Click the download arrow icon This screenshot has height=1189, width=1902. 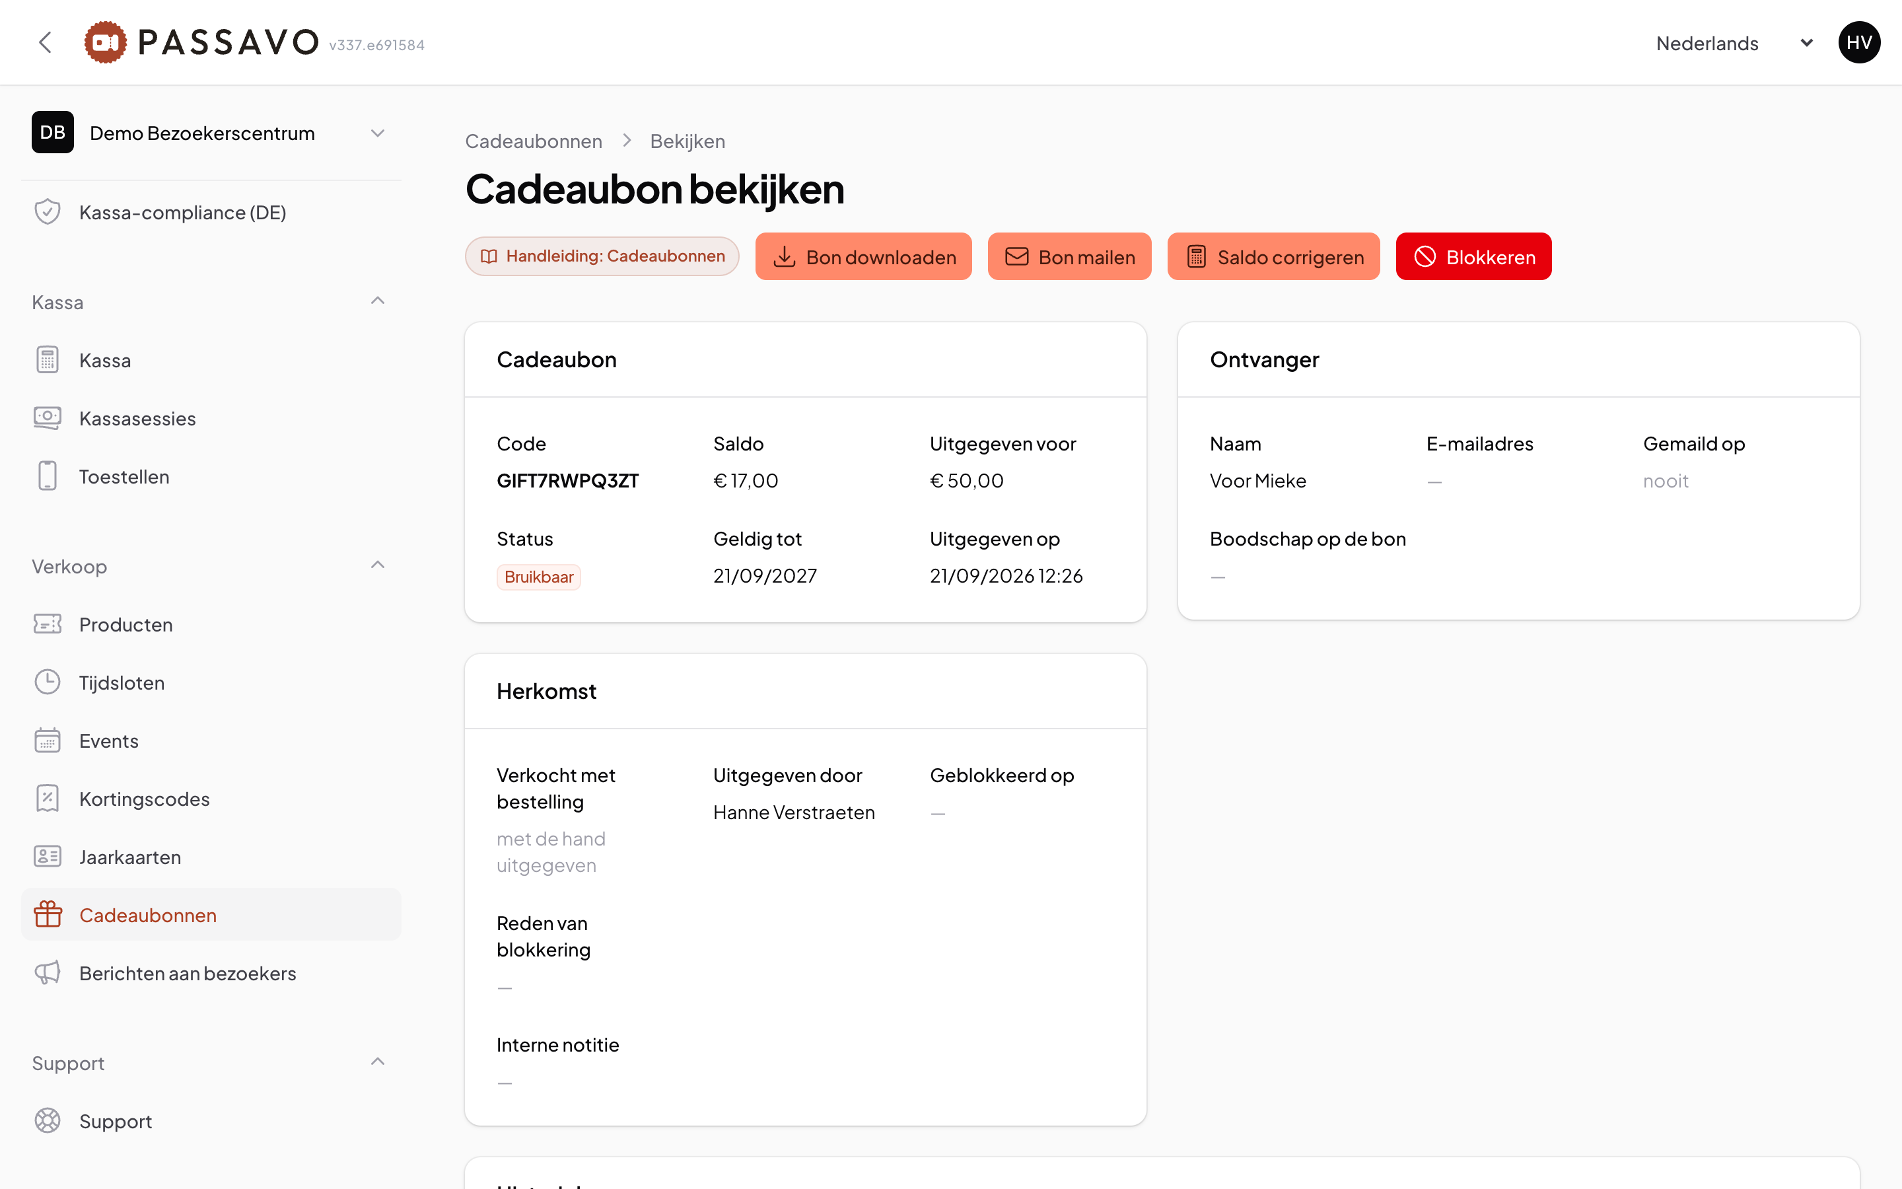pos(785,256)
